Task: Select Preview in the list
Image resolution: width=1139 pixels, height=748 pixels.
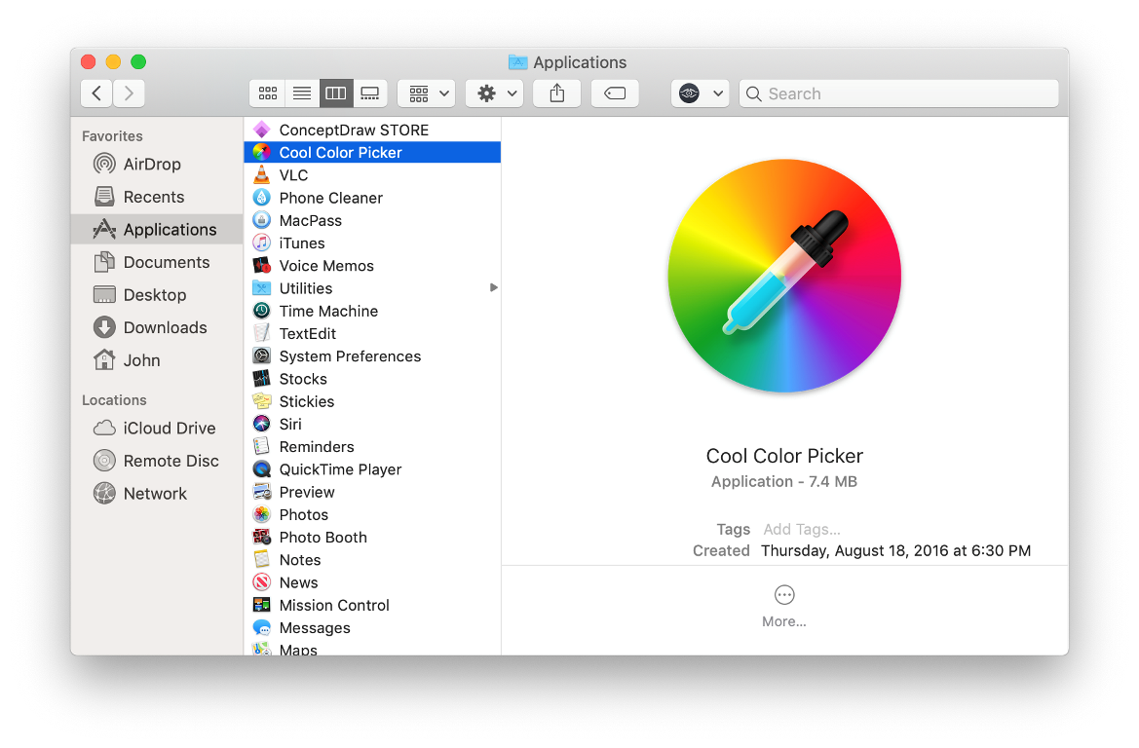Action: point(372,492)
